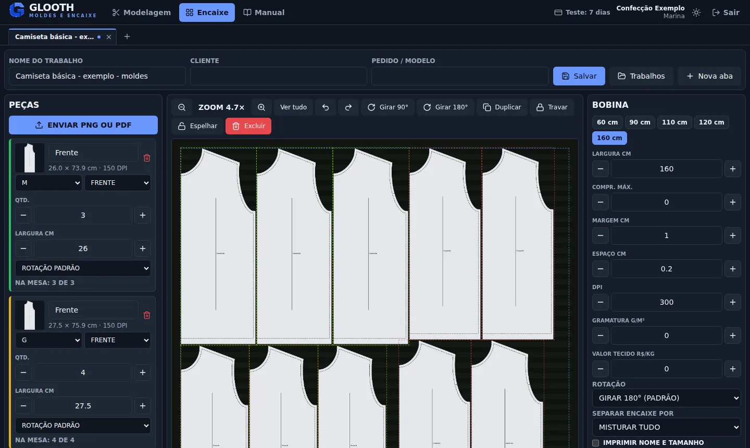Open the Manual menu item
The width and height of the screenshot is (750, 448).
264,13
